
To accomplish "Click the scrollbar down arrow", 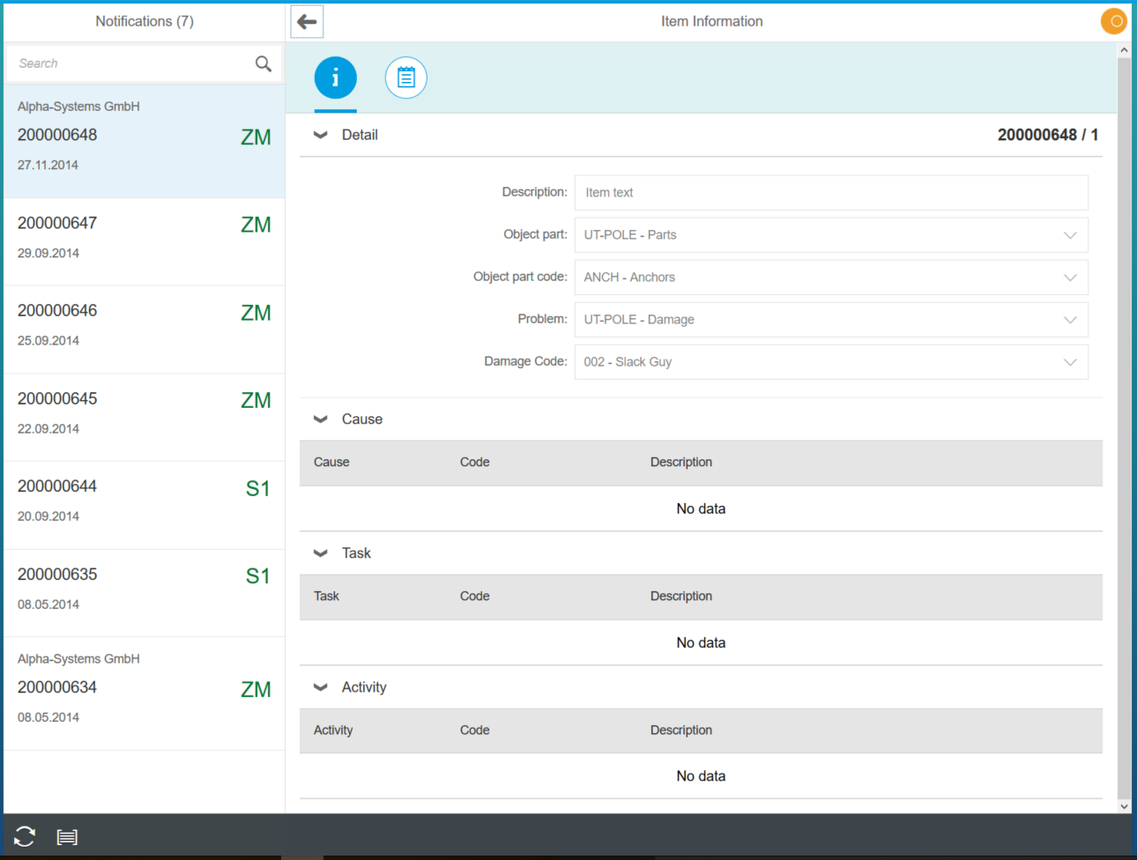I will tap(1125, 805).
